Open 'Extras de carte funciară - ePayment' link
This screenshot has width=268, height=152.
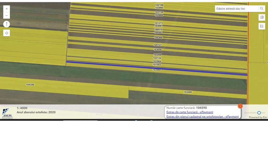click(x=189, y=112)
